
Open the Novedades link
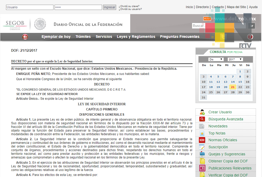tap(218, 126)
